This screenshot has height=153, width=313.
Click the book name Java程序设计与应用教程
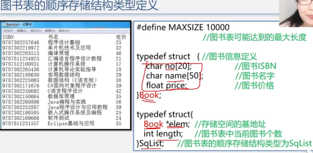tap(77, 107)
